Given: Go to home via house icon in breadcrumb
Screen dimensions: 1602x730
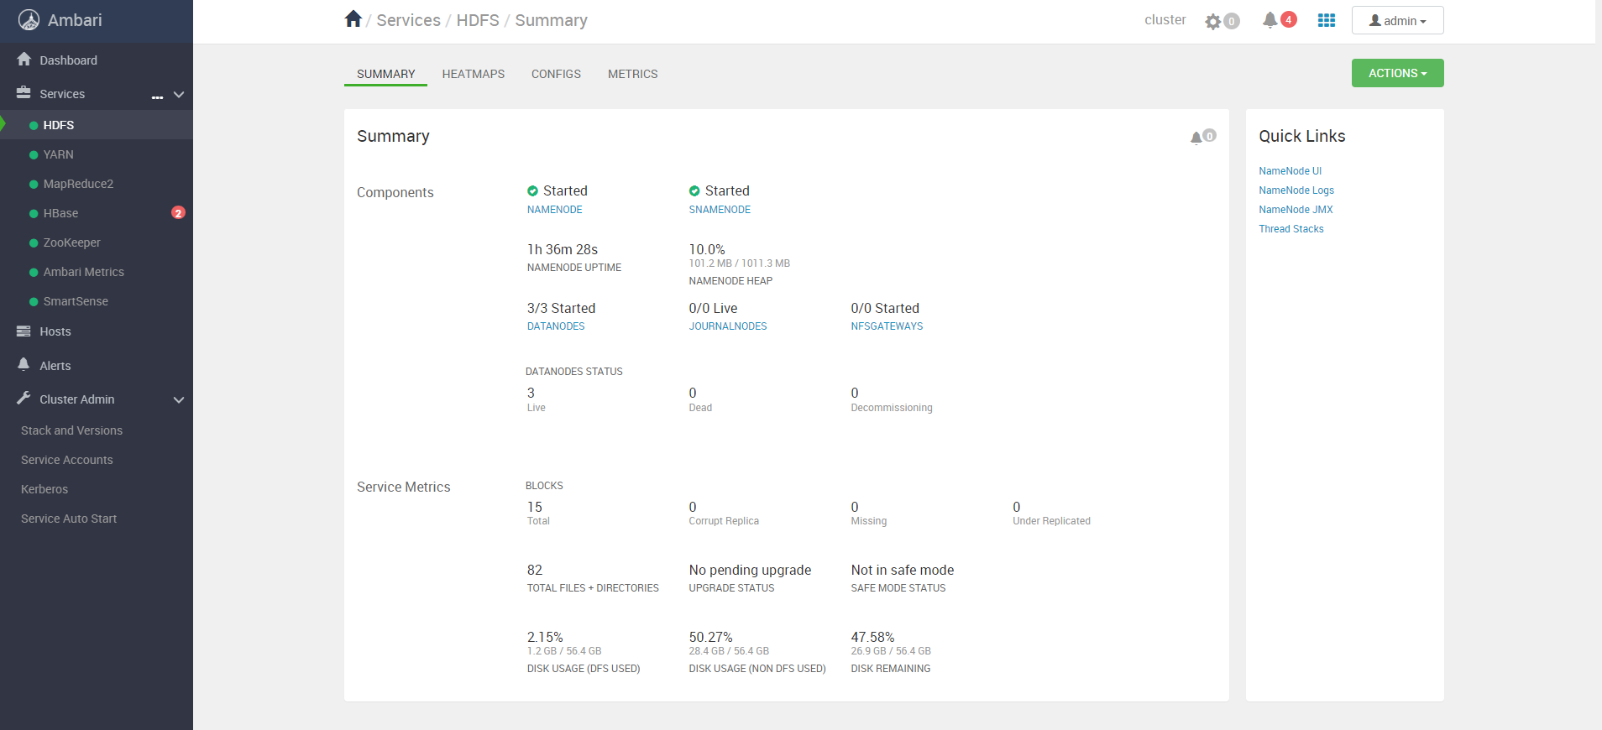Looking at the screenshot, I should tap(353, 18).
